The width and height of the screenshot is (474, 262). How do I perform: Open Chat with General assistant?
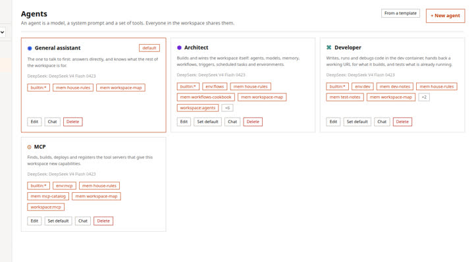tap(52, 122)
